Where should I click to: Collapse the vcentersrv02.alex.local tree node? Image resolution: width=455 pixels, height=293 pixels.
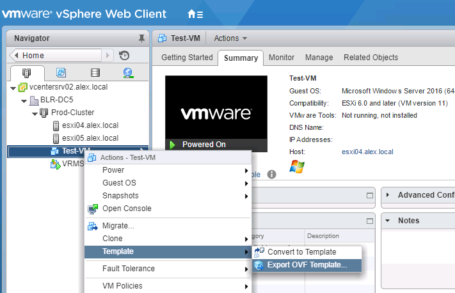13,88
